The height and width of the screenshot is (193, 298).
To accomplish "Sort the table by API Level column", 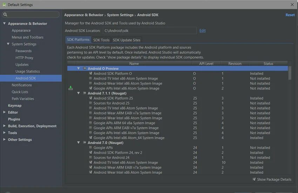I will coord(206,64).
